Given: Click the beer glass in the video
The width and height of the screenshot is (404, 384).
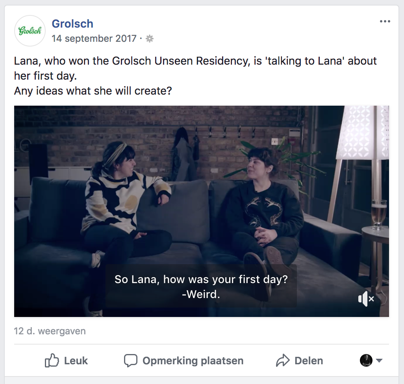Looking at the screenshot, I should (379, 214).
